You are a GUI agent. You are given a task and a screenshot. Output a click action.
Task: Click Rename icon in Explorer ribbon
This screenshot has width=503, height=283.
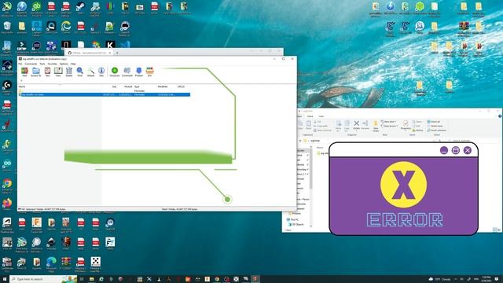pyautogui.click(x=365, y=125)
